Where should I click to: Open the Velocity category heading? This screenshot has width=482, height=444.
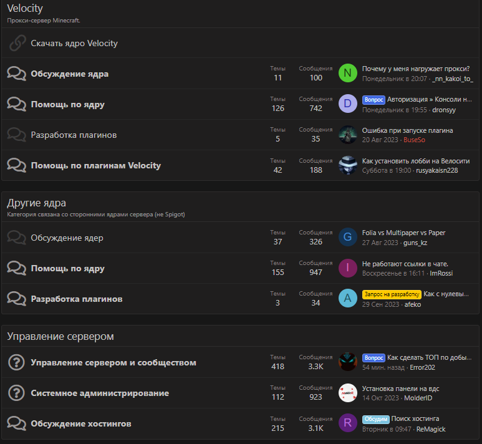[25, 8]
